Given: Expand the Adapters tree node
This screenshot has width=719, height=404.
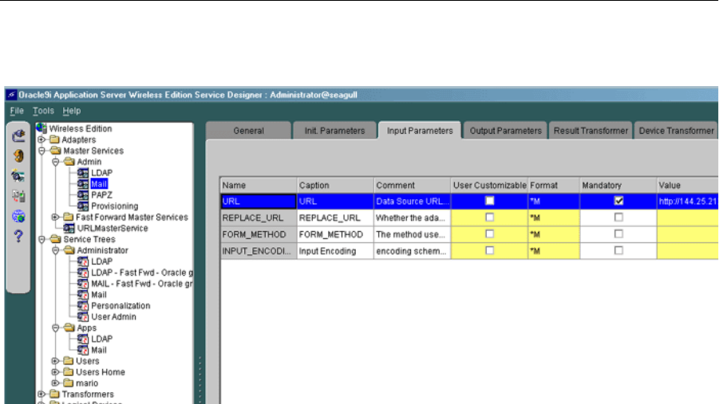Looking at the screenshot, I should click(x=41, y=139).
